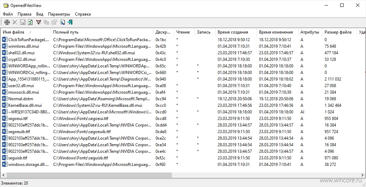Screen dimensions: 366x187
Task: Click the grey X close-handle toolbar icon
Action: [x=15, y=22]
